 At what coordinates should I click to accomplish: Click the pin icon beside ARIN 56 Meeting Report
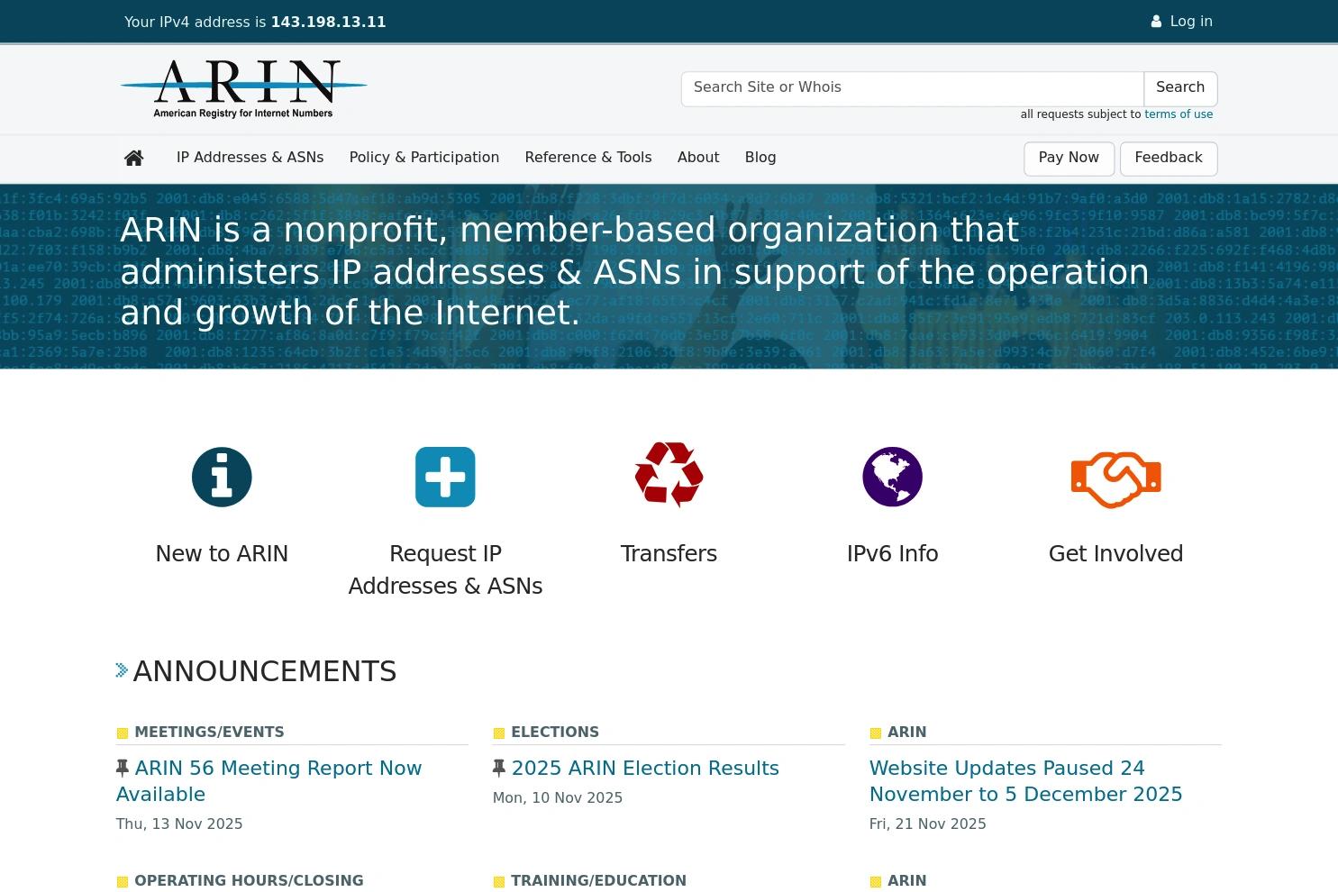coord(123,768)
